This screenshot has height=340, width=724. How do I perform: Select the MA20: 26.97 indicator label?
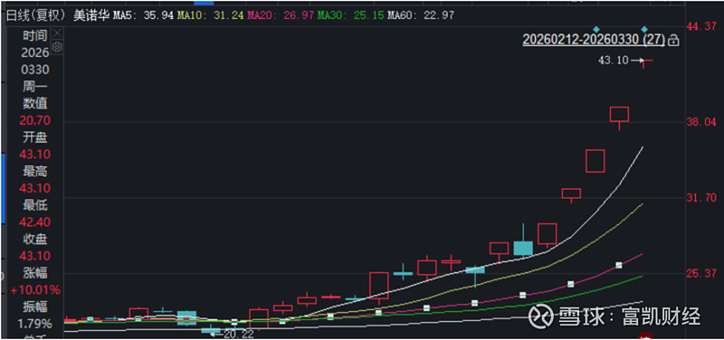[281, 15]
